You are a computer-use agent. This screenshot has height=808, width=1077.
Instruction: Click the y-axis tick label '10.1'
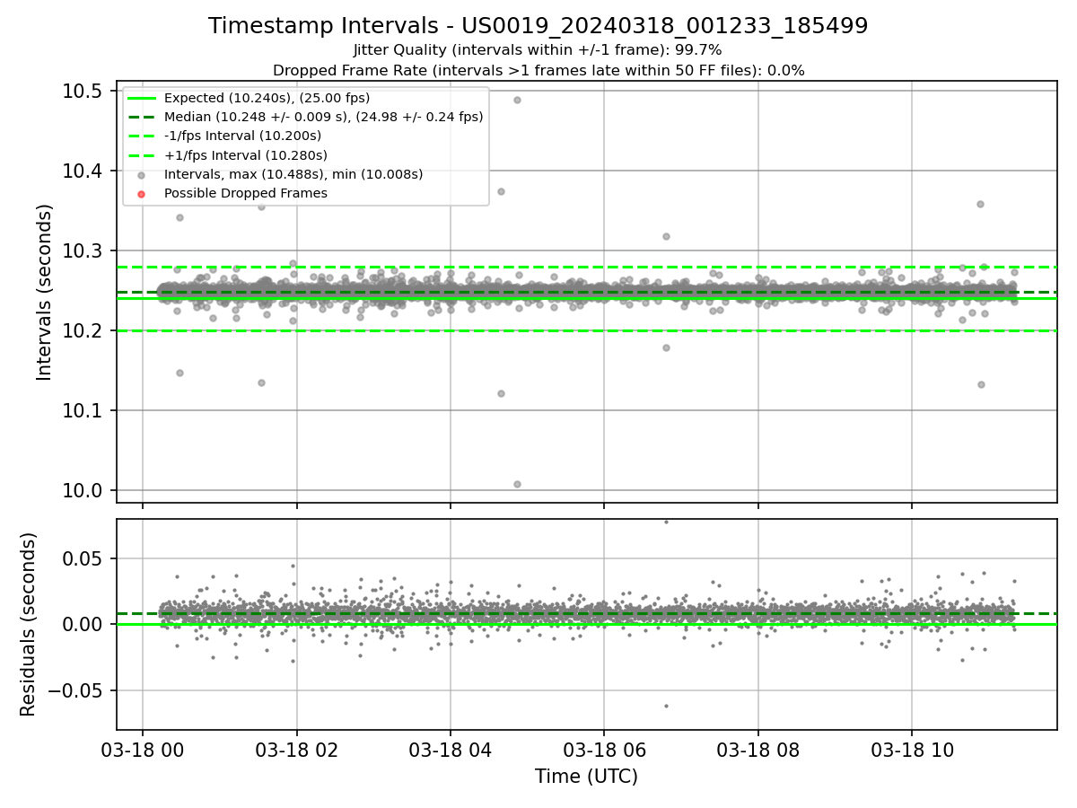click(x=82, y=411)
